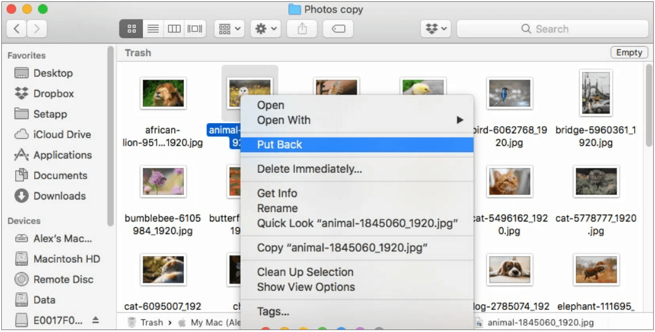Click the Empty trash button
Screen dimensions: 655x332
(628, 53)
